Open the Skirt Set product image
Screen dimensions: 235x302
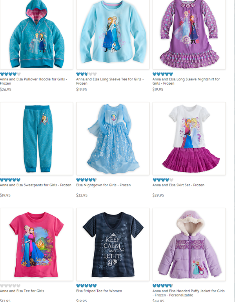tap(189, 139)
